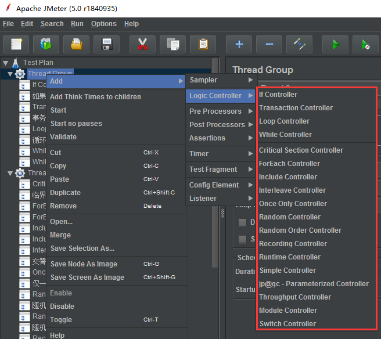Viewport: 381px width, 339px height.
Task: Open the Search menu
Action: [x=52, y=24]
